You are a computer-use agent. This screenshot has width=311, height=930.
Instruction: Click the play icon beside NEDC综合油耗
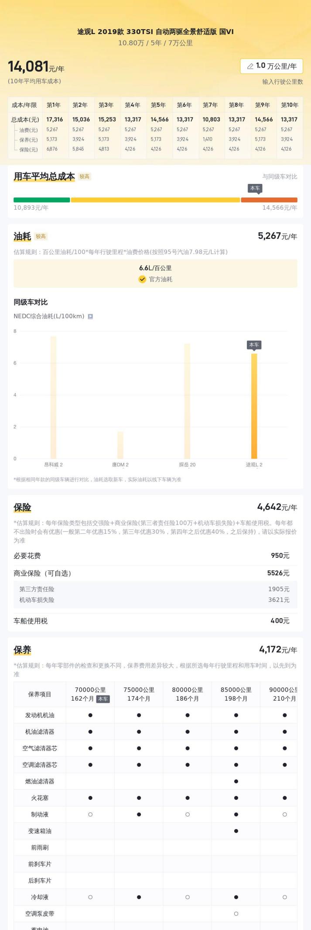[x=90, y=316]
